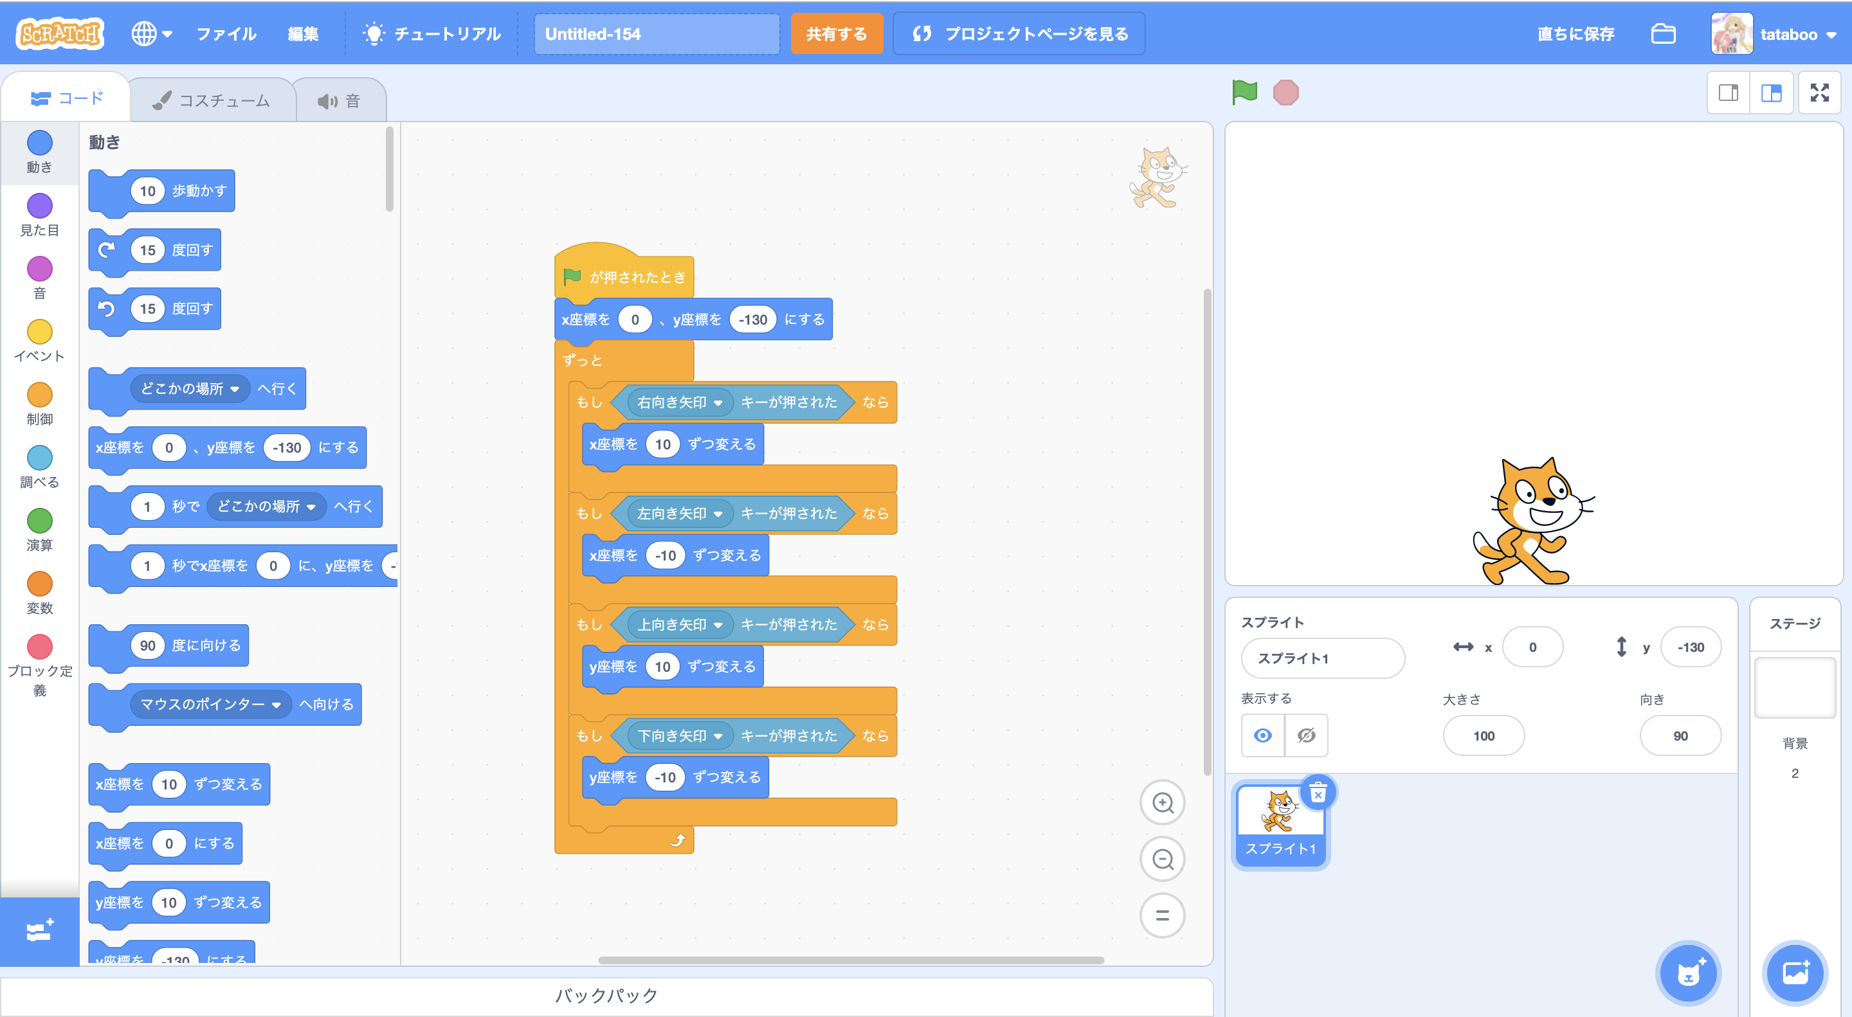
Task: Reset workspace zoom with equals icon
Action: pos(1162,915)
